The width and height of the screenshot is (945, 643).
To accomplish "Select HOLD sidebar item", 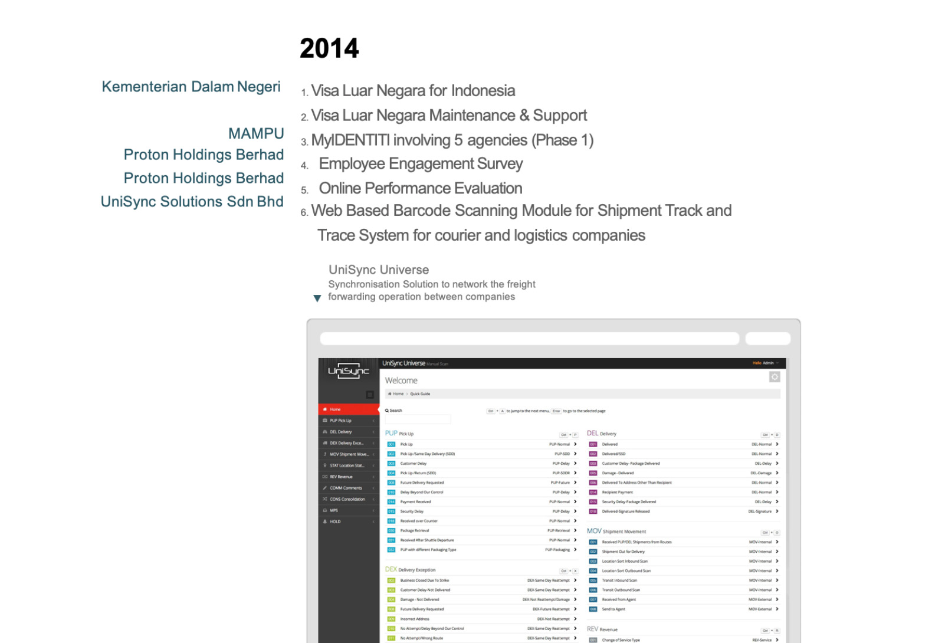I will tap(349, 521).
